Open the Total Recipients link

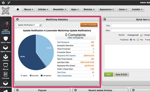coord(63,42)
